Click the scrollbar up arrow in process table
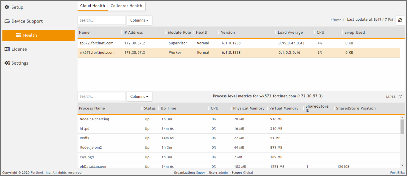Image resolution: width=407 pixels, height=176 pixels. click(x=402, y=118)
